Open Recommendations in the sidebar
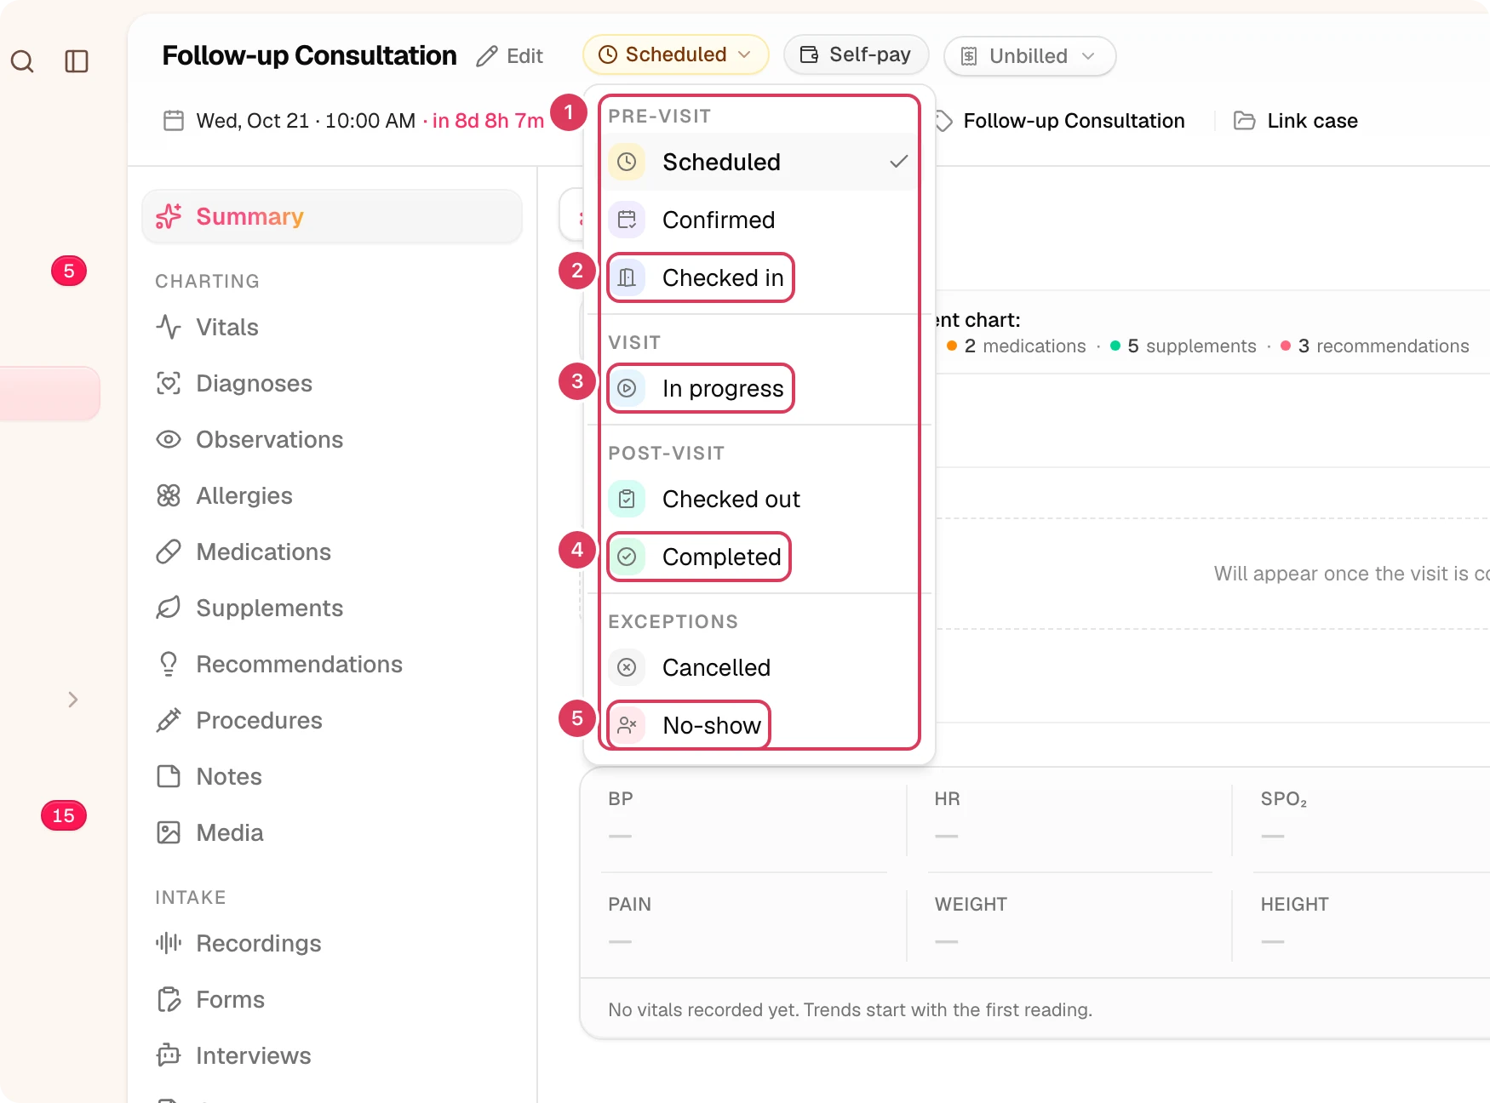The width and height of the screenshot is (1490, 1103). point(332,664)
